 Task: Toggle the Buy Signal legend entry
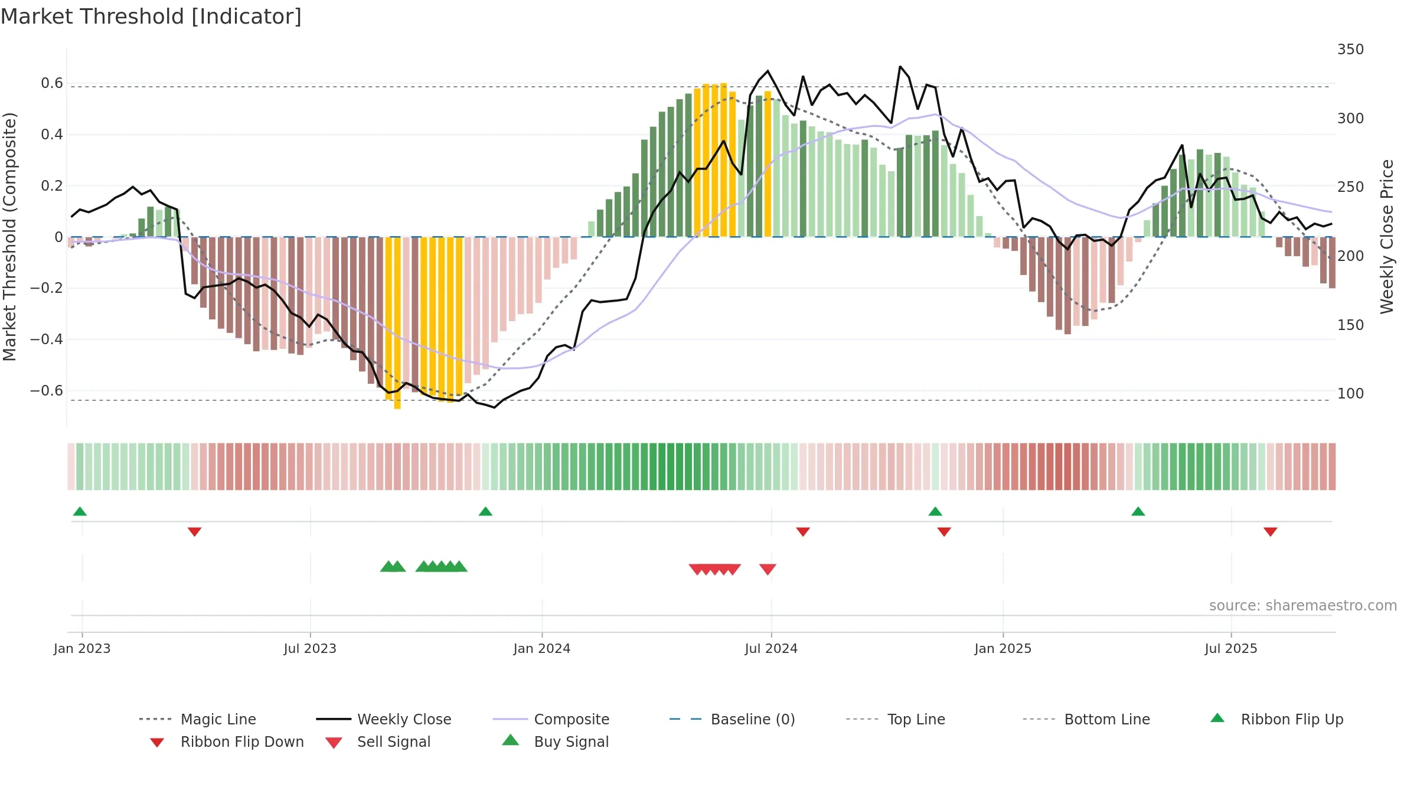(555, 742)
